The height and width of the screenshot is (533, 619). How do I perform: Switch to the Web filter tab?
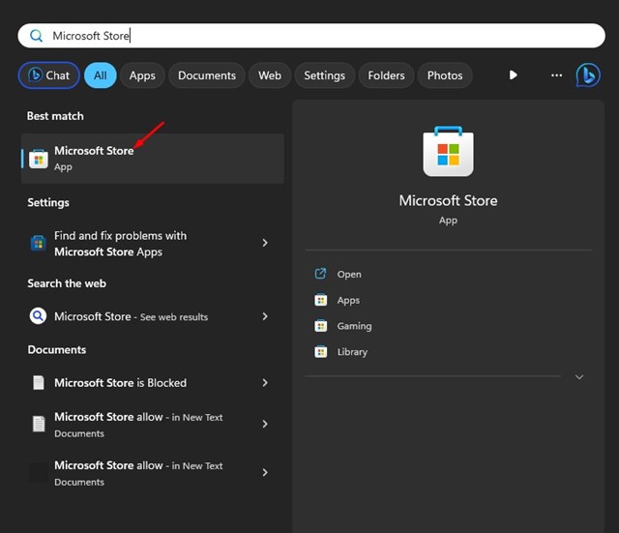tap(270, 75)
